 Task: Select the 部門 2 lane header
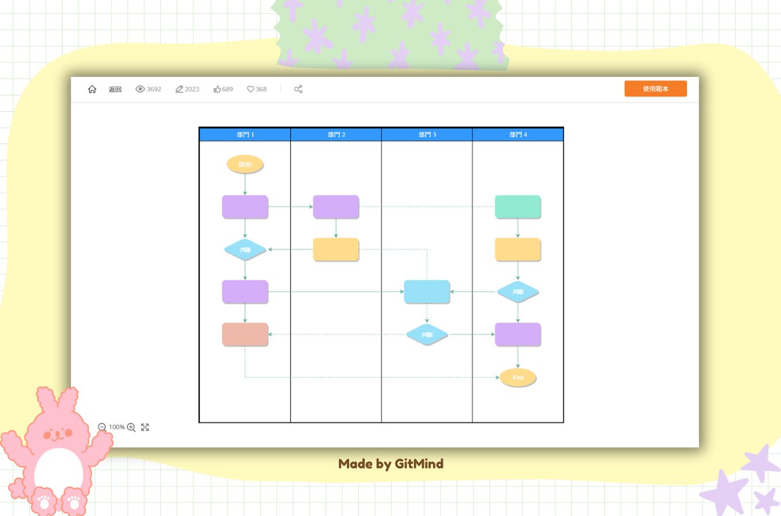[x=336, y=134]
